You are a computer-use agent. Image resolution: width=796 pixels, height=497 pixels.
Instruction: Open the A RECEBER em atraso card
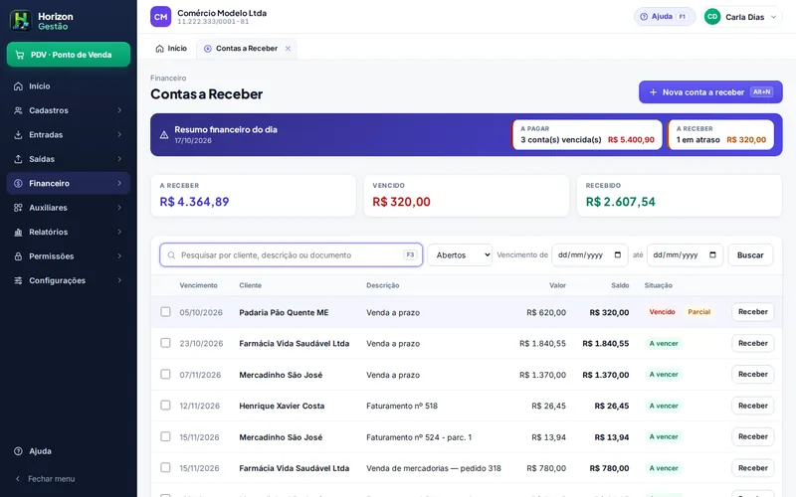(x=720, y=135)
